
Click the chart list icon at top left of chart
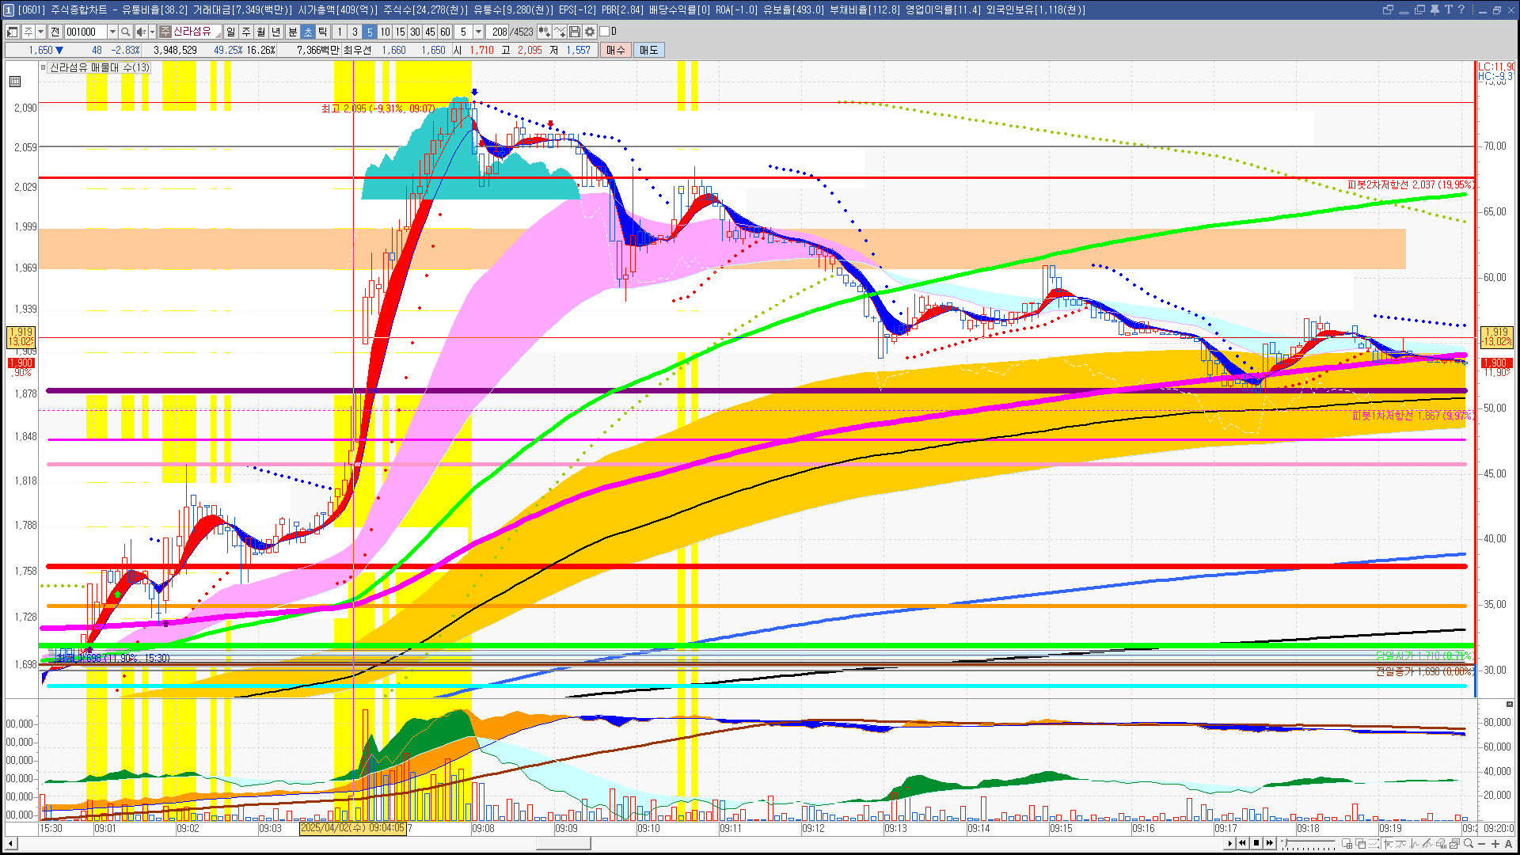pos(15,82)
